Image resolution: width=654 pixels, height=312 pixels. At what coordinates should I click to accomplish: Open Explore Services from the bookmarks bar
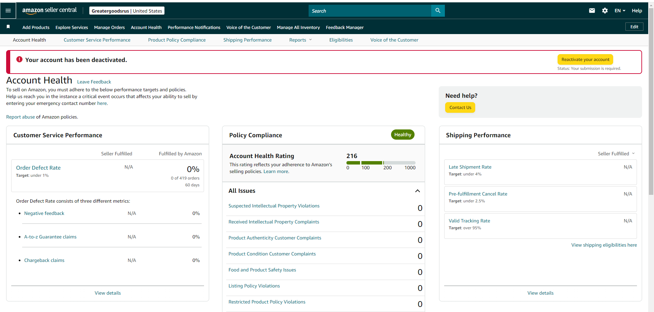72,27
